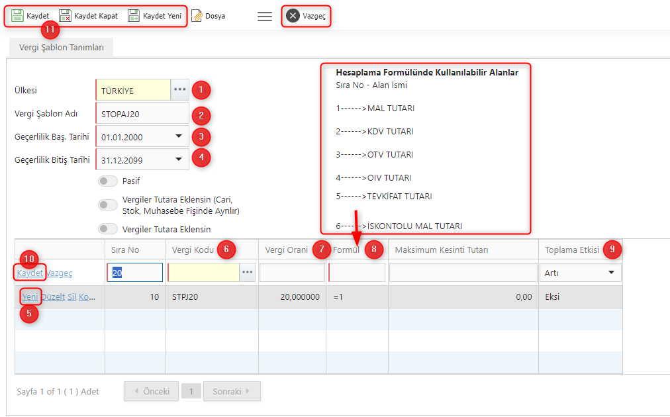The image size is (670, 417).
Task: Click the Formül input in the edit row
Action: pyautogui.click(x=357, y=273)
